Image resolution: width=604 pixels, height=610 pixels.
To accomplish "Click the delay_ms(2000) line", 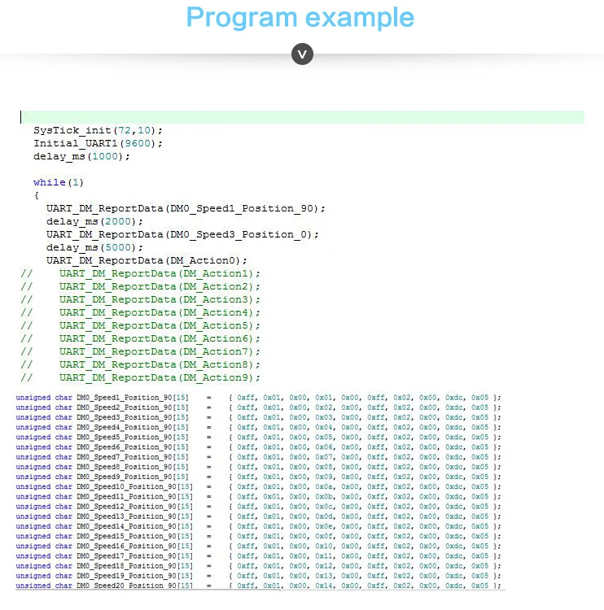I will pos(94,221).
